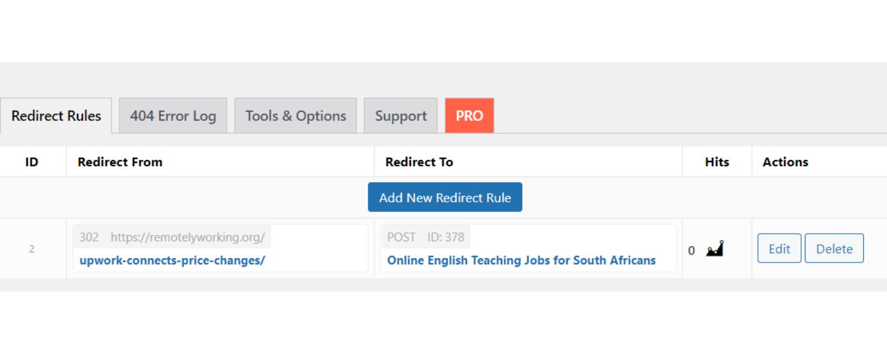
Task: Click the 302 status code badge
Action: (89, 237)
